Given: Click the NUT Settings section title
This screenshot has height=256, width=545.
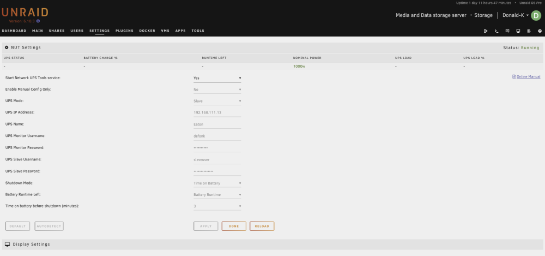Looking at the screenshot, I should click(x=26, y=47).
